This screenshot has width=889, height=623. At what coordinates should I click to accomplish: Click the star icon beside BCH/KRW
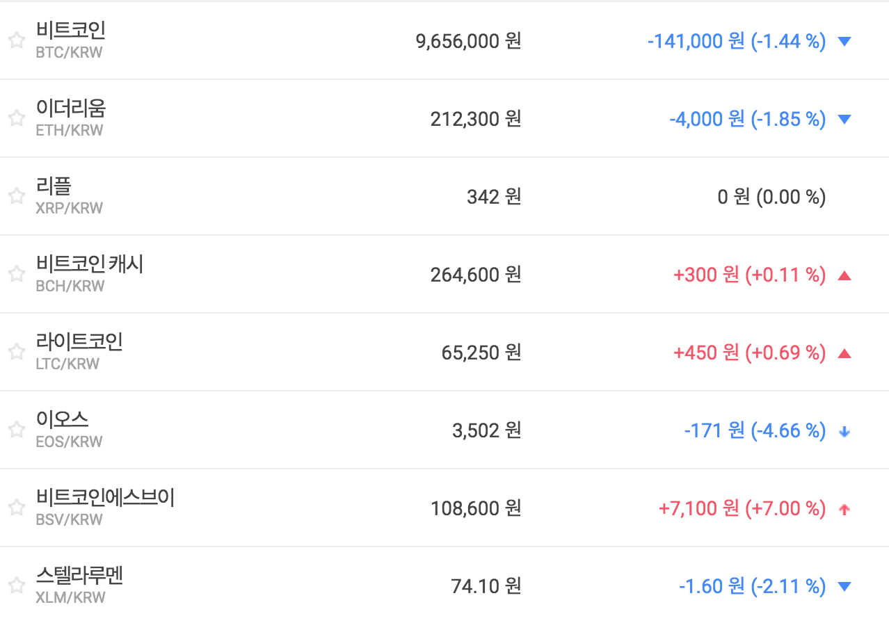17,274
